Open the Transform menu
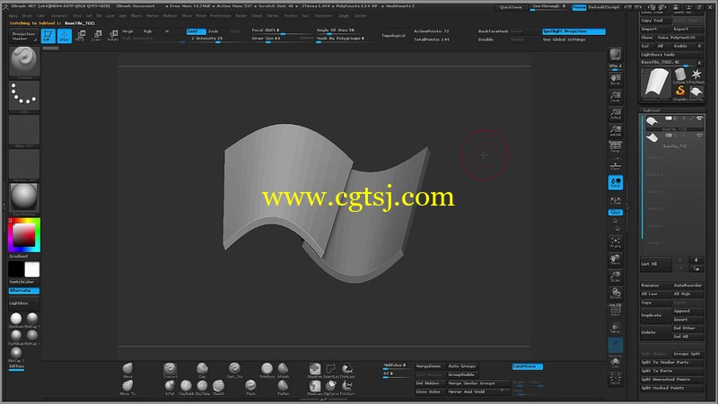Image resolution: width=718 pixels, height=404 pixels. click(x=323, y=15)
